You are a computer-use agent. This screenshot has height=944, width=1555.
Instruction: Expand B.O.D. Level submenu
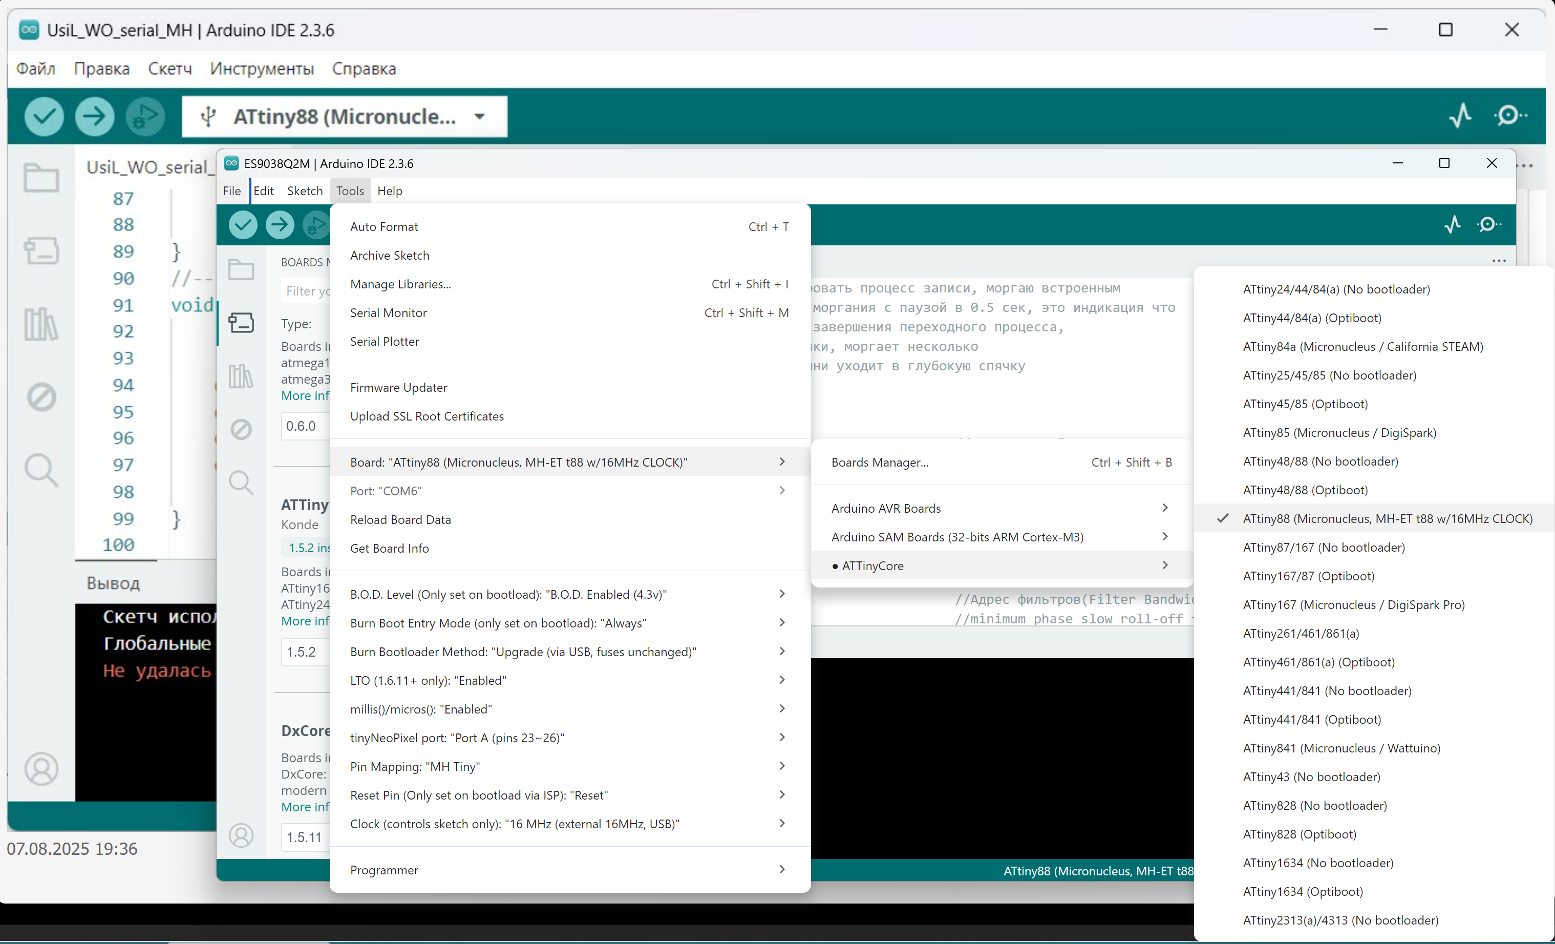coord(570,594)
